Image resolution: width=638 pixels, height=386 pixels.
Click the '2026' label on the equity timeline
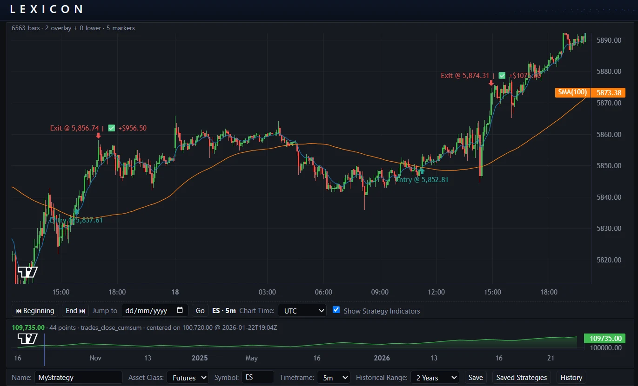click(382, 358)
